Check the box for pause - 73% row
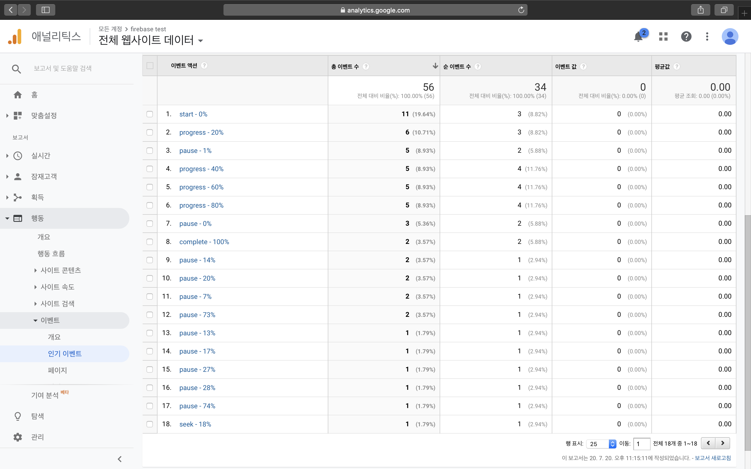Viewport: 751px width, 469px height. coord(150,315)
